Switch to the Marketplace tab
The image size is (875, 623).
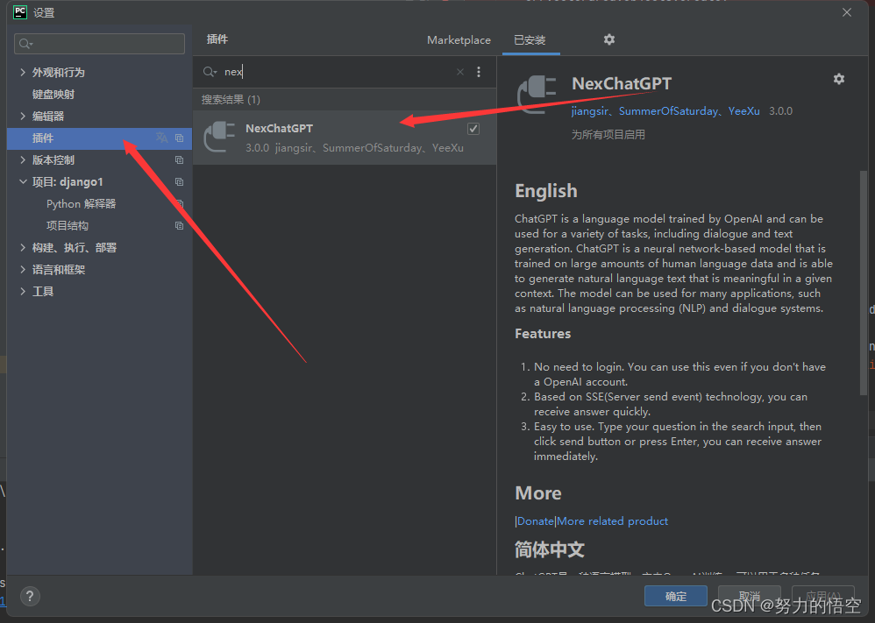pos(459,40)
